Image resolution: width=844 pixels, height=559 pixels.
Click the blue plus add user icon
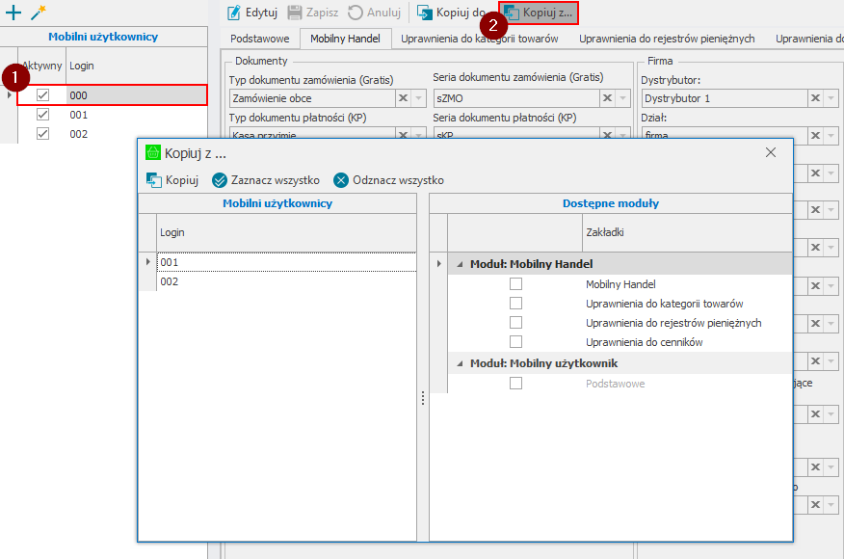tap(13, 13)
